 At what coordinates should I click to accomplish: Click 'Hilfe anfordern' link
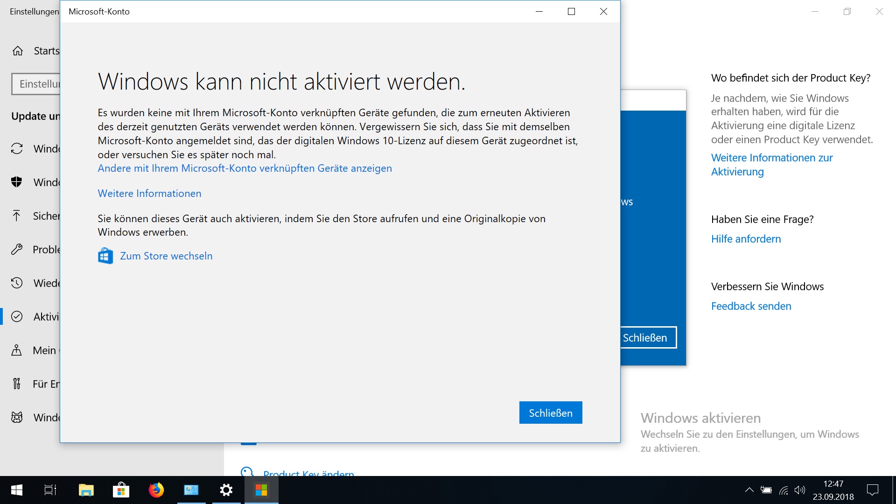click(746, 239)
